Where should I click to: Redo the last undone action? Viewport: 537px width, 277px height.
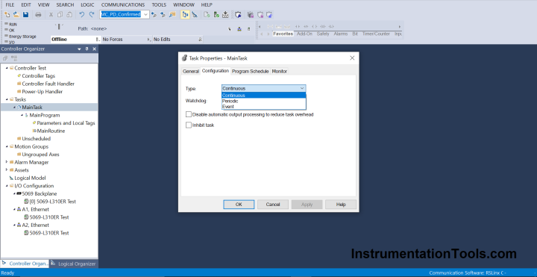[x=91, y=14]
